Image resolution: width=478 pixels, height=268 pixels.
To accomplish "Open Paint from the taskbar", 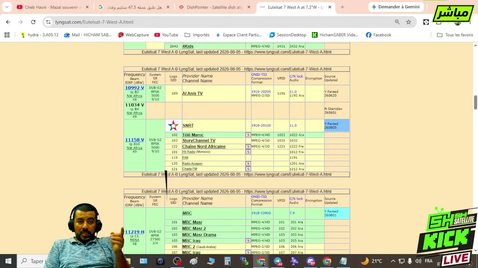I will [x=194, y=261].
